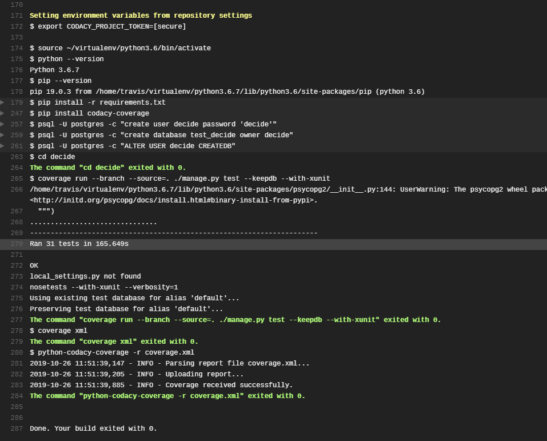547x441 pixels.
Task: Expand the pip install requirements.txt fold arrow
Action: [2, 102]
